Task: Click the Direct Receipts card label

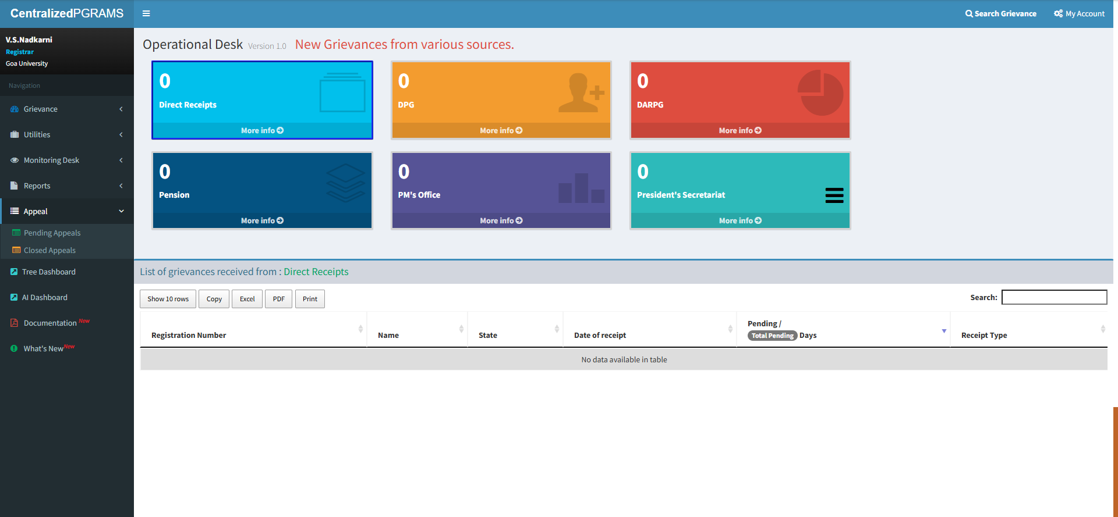Action: tap(187, 105)
